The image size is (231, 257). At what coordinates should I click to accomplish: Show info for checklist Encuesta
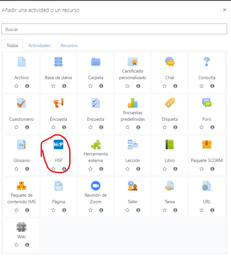(x=101, y=127)
